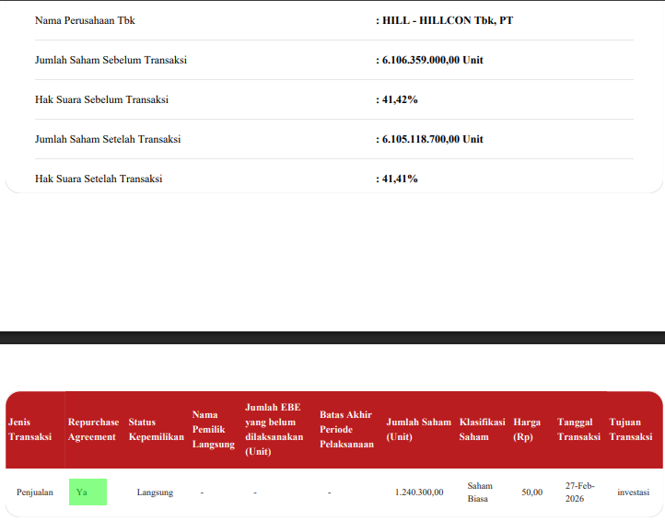Click the 'Harga (Rp)' column header
The height and width of the screenshot is (521, 665).
(x=527, y=430)
